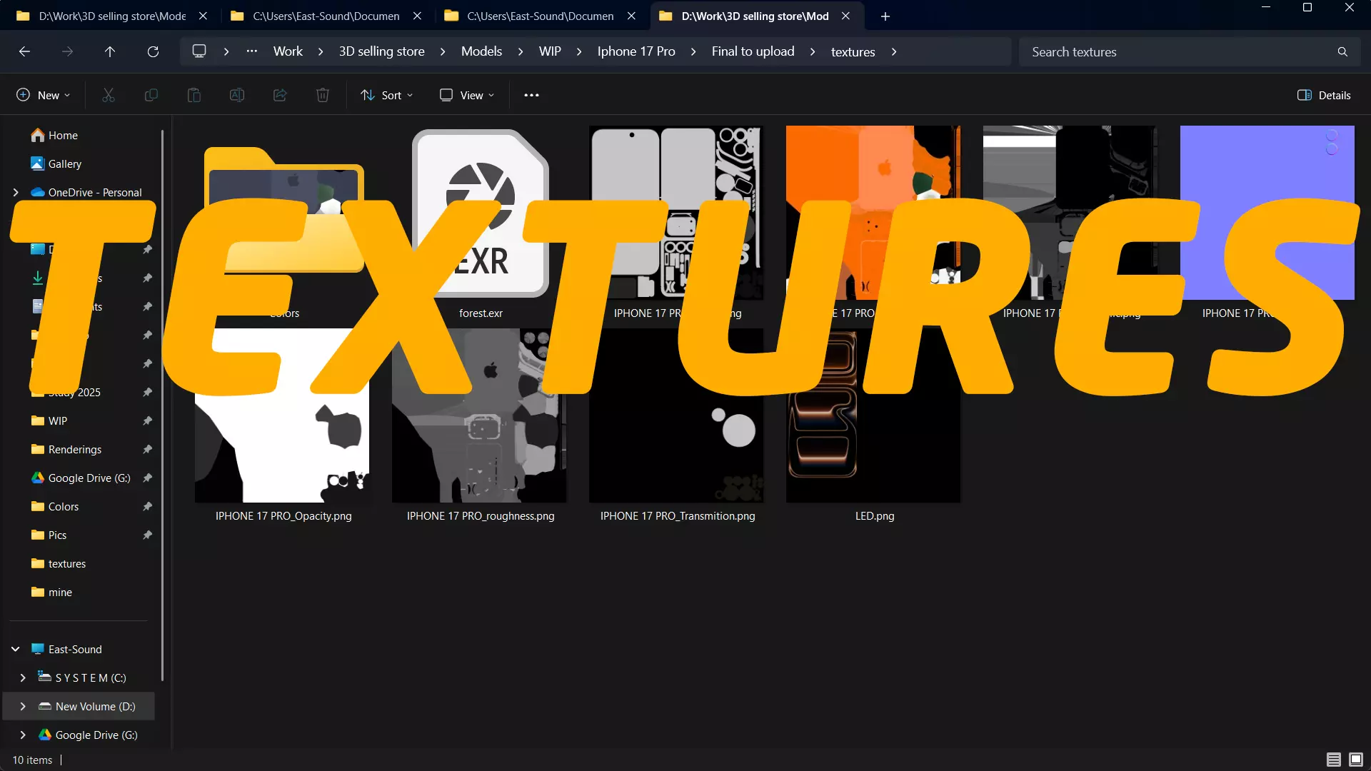Open a new File Explorer tab
The height and width of the screenshot is (771, 1371).
[885, 16]
